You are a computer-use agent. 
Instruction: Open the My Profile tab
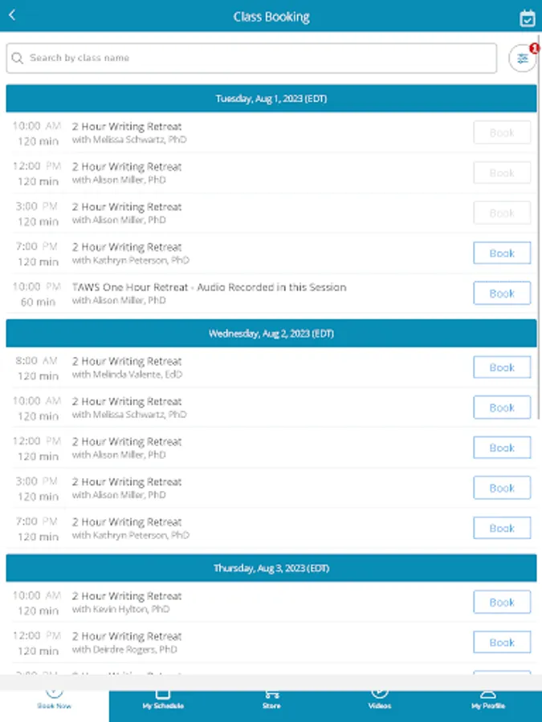click(487, 698)
